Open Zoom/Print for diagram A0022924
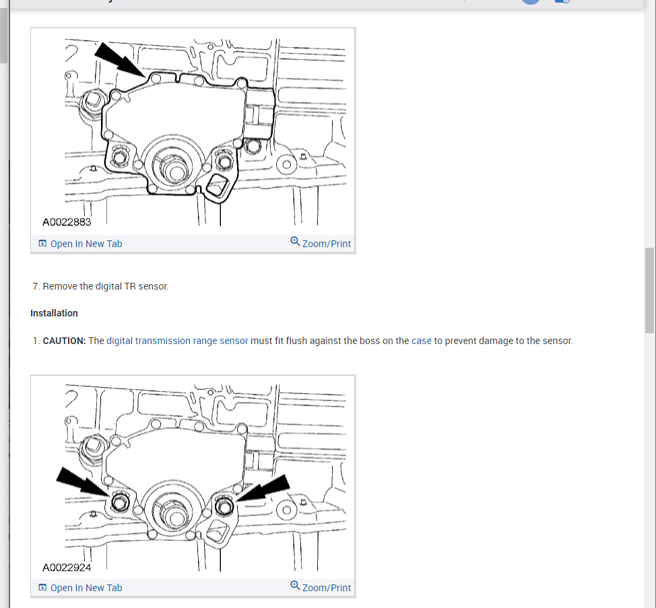This screenshot has width=656, height=608. [321, 587]
